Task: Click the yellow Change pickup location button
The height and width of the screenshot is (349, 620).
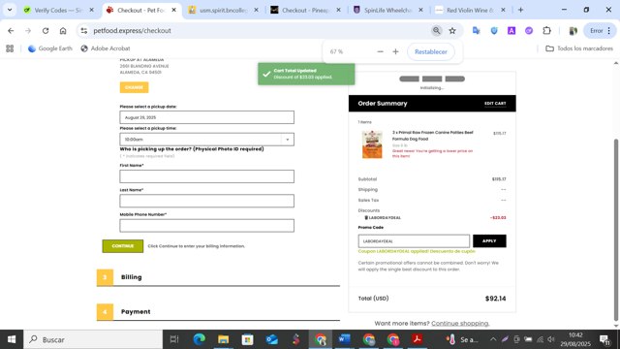Action: click(x=134, y=87)
